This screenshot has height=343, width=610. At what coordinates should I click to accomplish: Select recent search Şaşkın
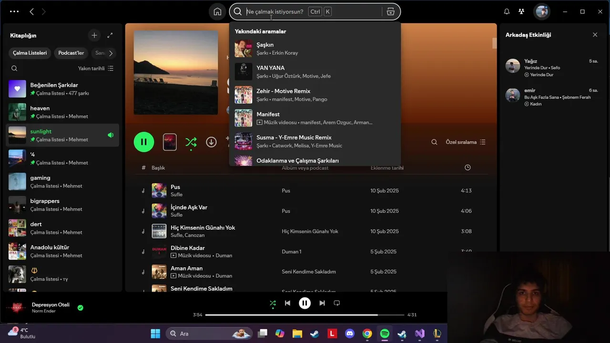(x=315, y=49)
